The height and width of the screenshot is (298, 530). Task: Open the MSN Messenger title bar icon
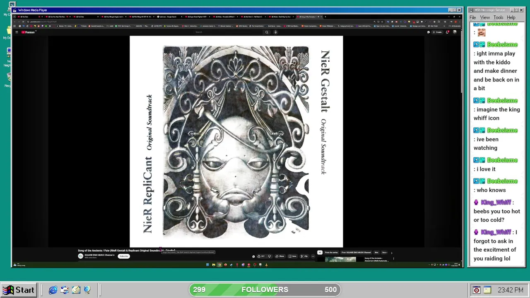471,10
